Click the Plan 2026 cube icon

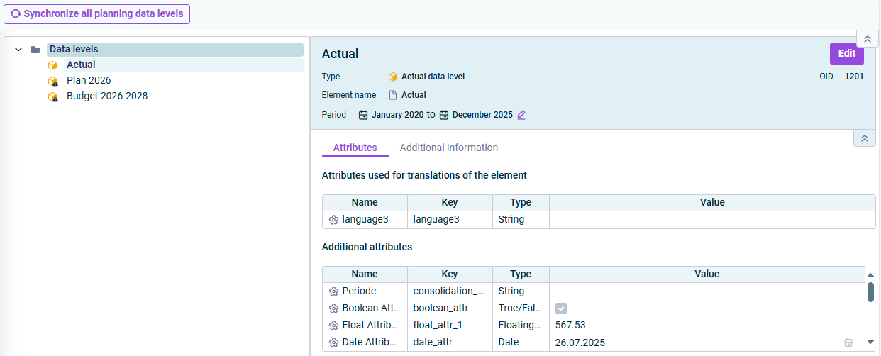pos(52,81)
